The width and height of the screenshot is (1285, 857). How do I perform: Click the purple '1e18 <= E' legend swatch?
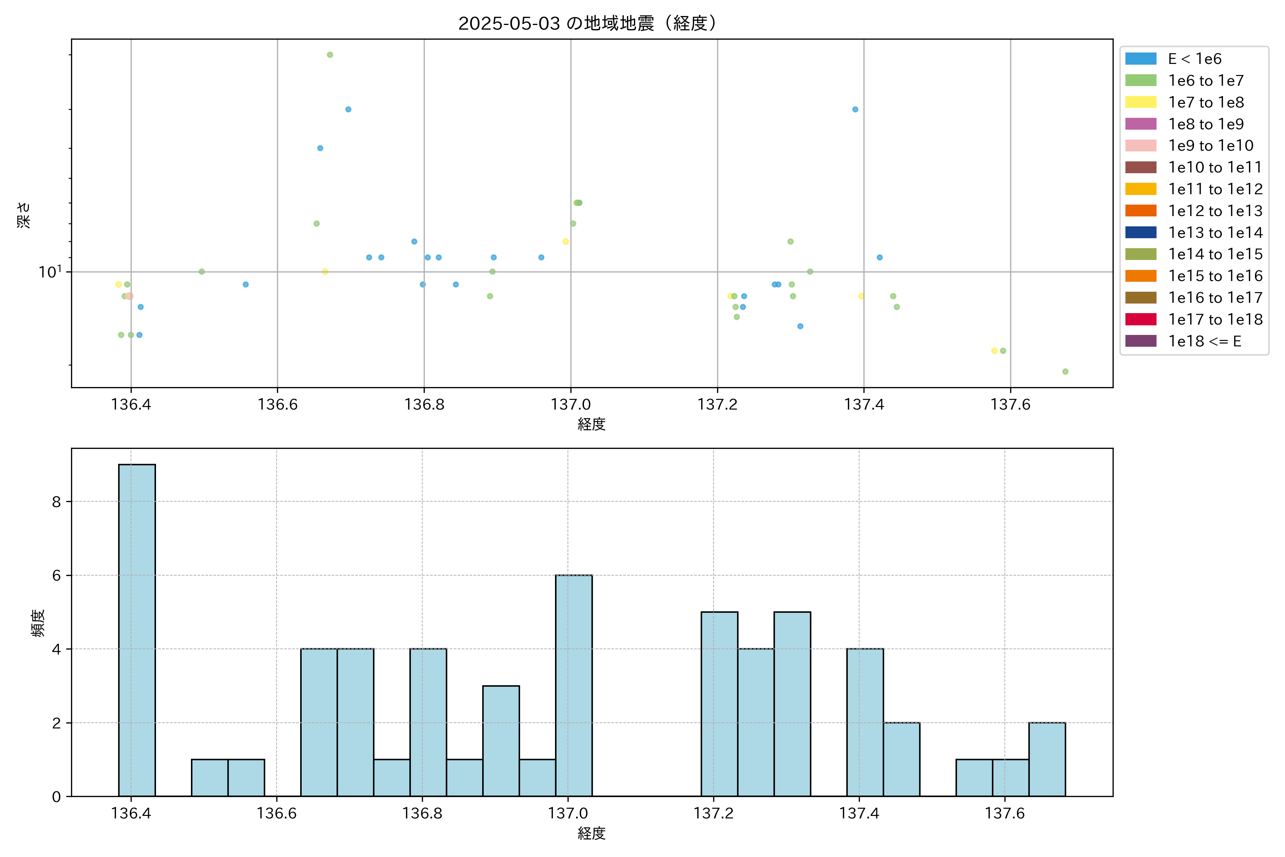pyautogui.click(x=1141, y=341)
